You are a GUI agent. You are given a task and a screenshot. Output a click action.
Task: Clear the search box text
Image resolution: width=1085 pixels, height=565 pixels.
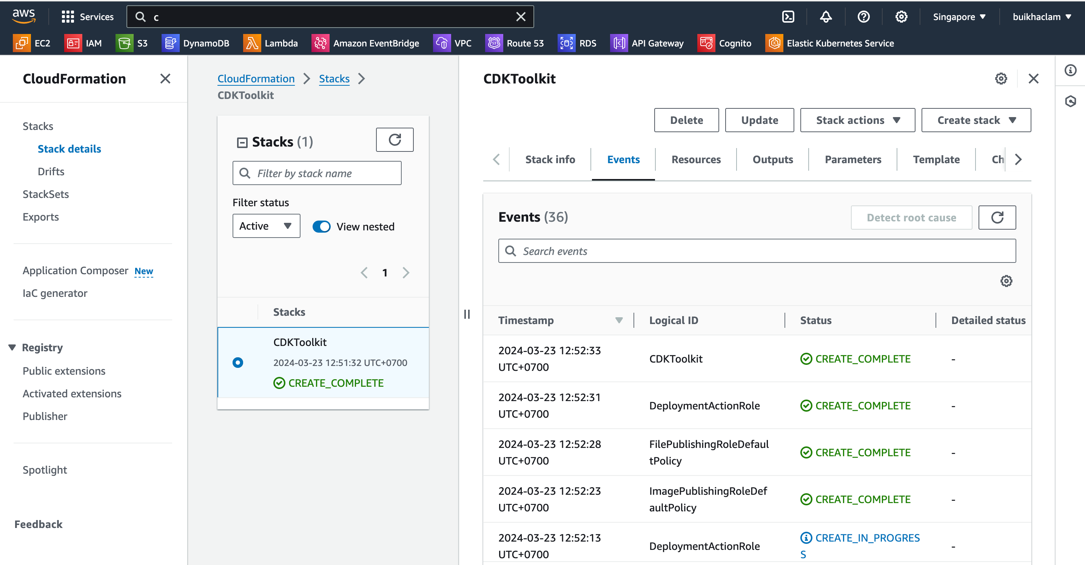[x=521, y=17]
